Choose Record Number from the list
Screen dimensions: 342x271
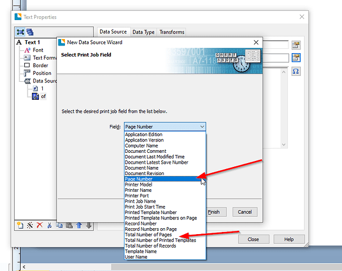click(165, 224)
